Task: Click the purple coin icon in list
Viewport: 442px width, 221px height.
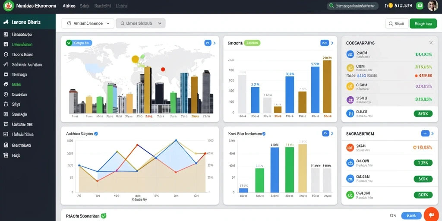Action: tap(350, 99)
